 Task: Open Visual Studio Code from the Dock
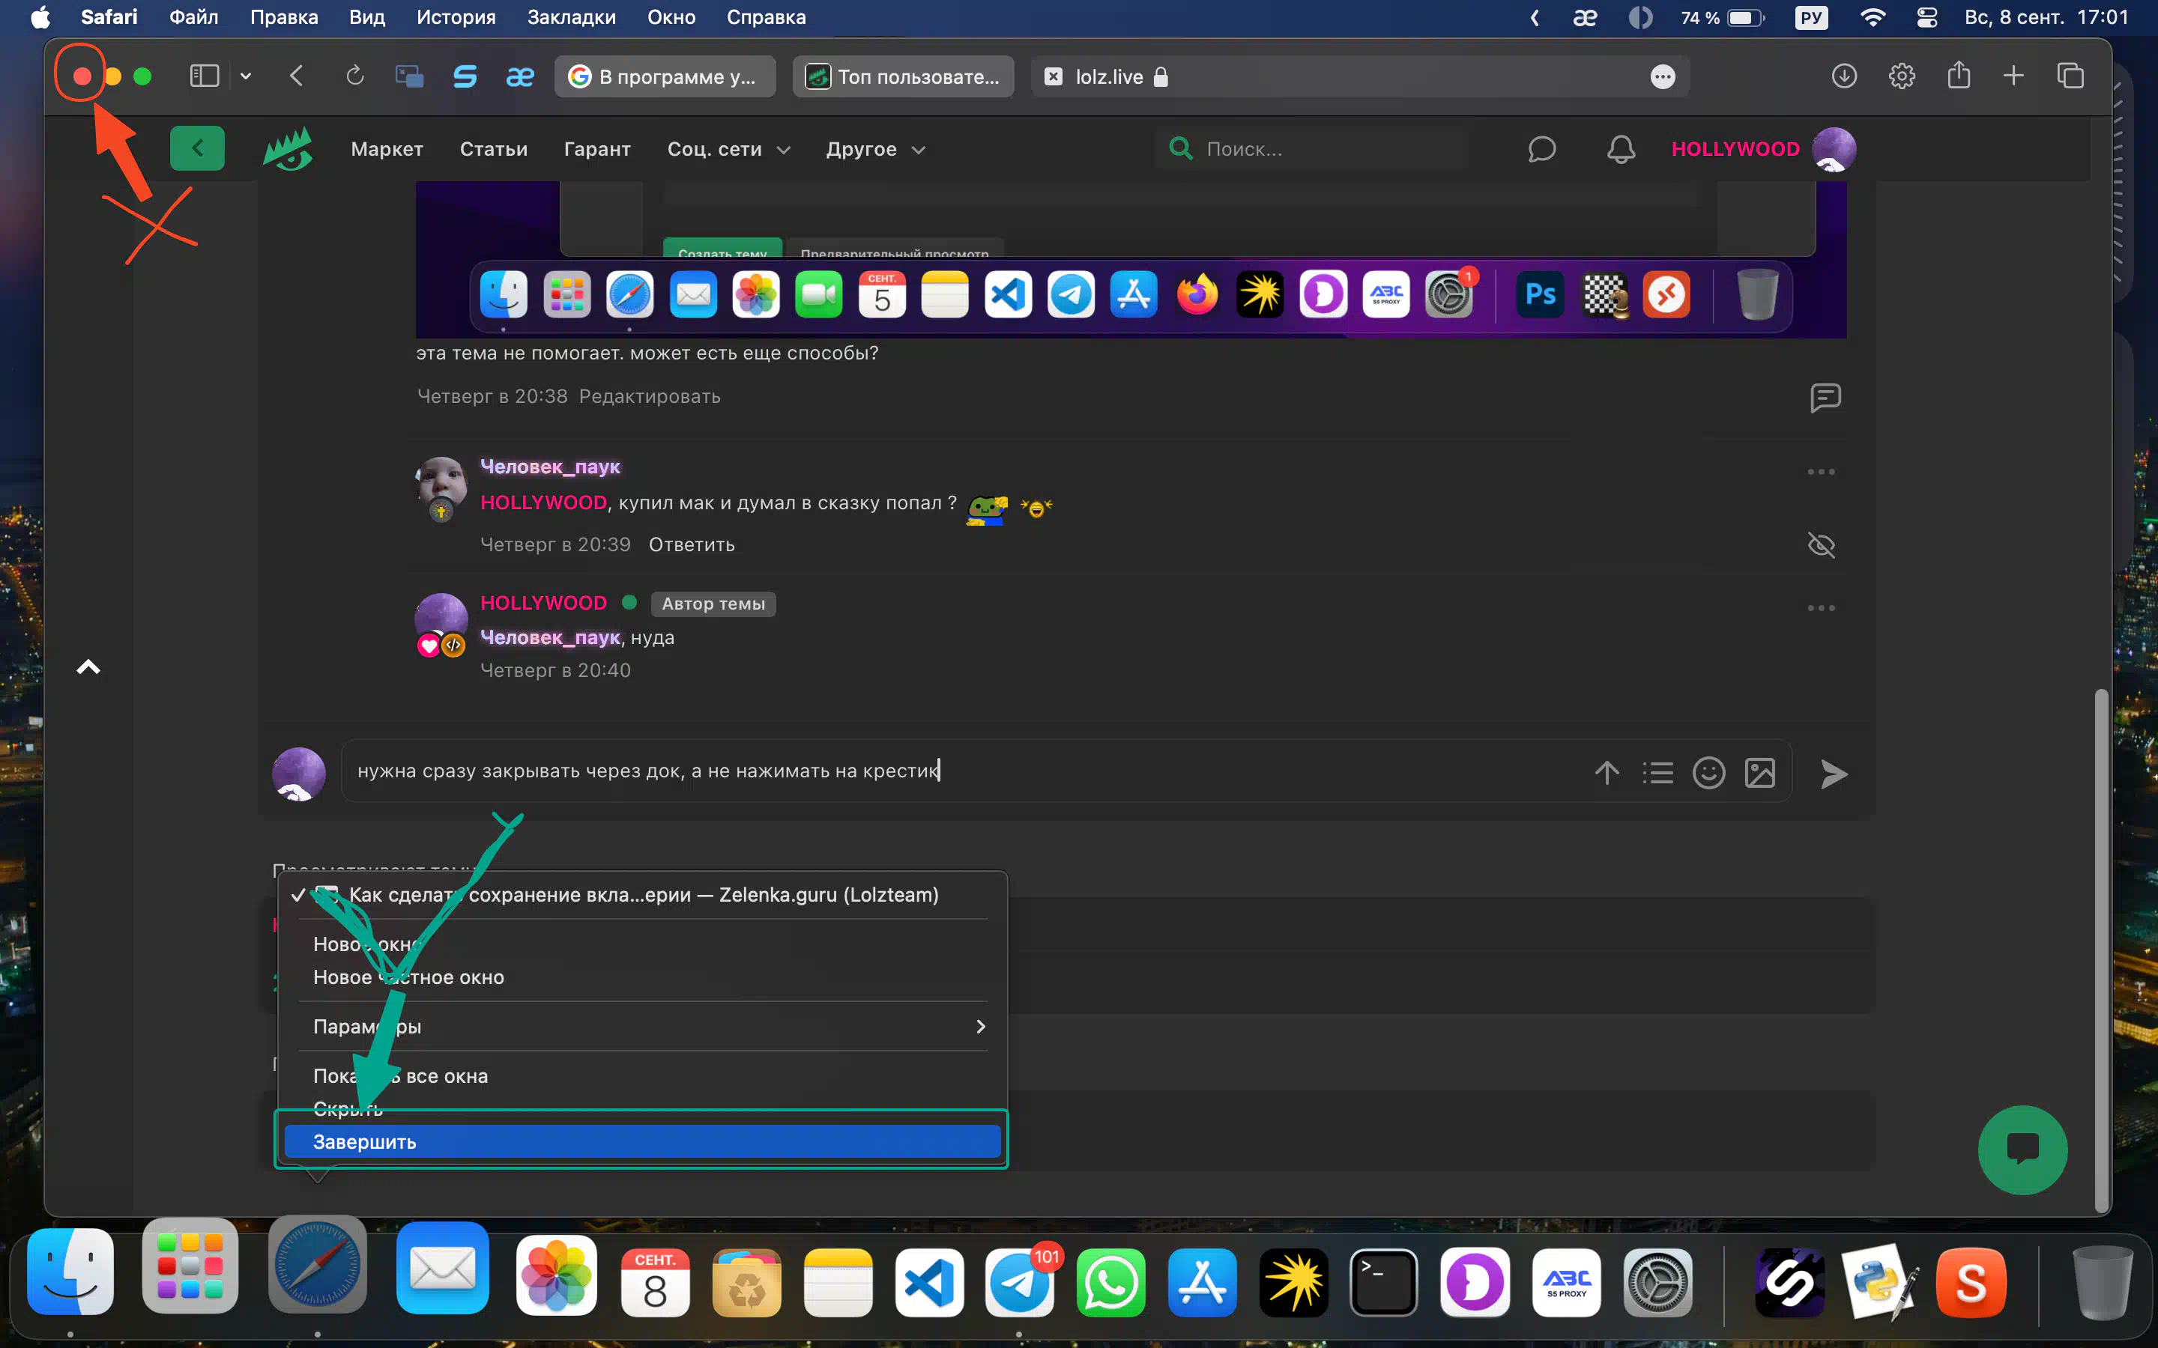point(928,1282)
